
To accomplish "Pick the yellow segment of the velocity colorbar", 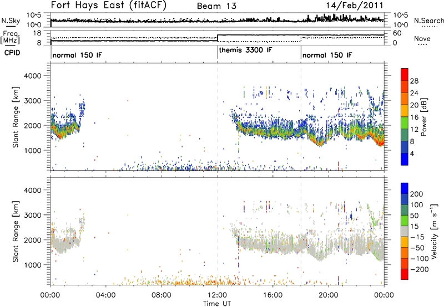I will coord(405,242).
